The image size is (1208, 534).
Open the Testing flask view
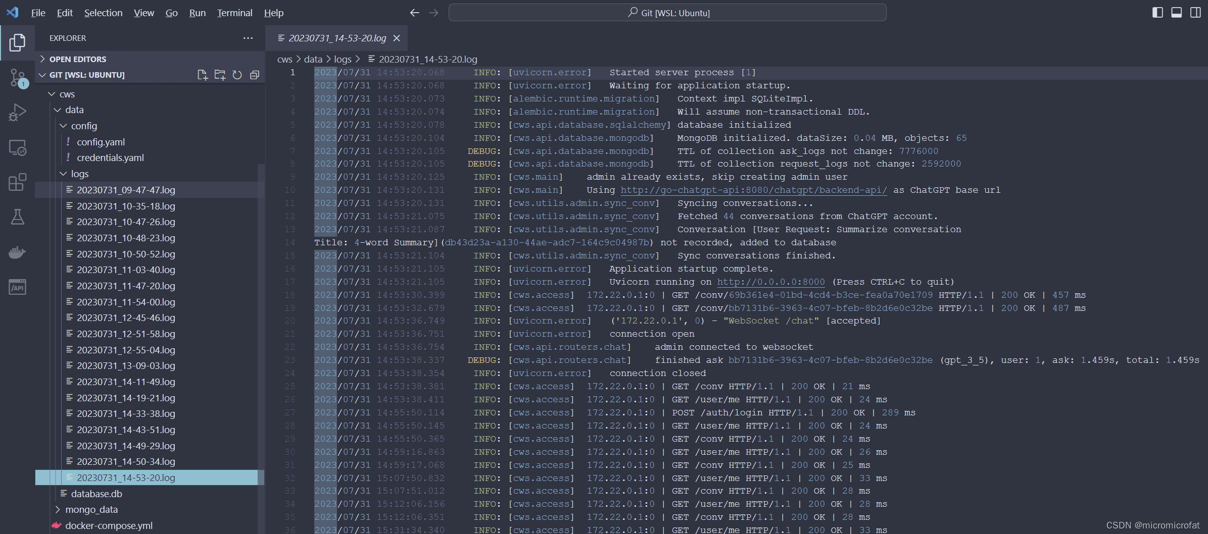[x=18, y=217]
